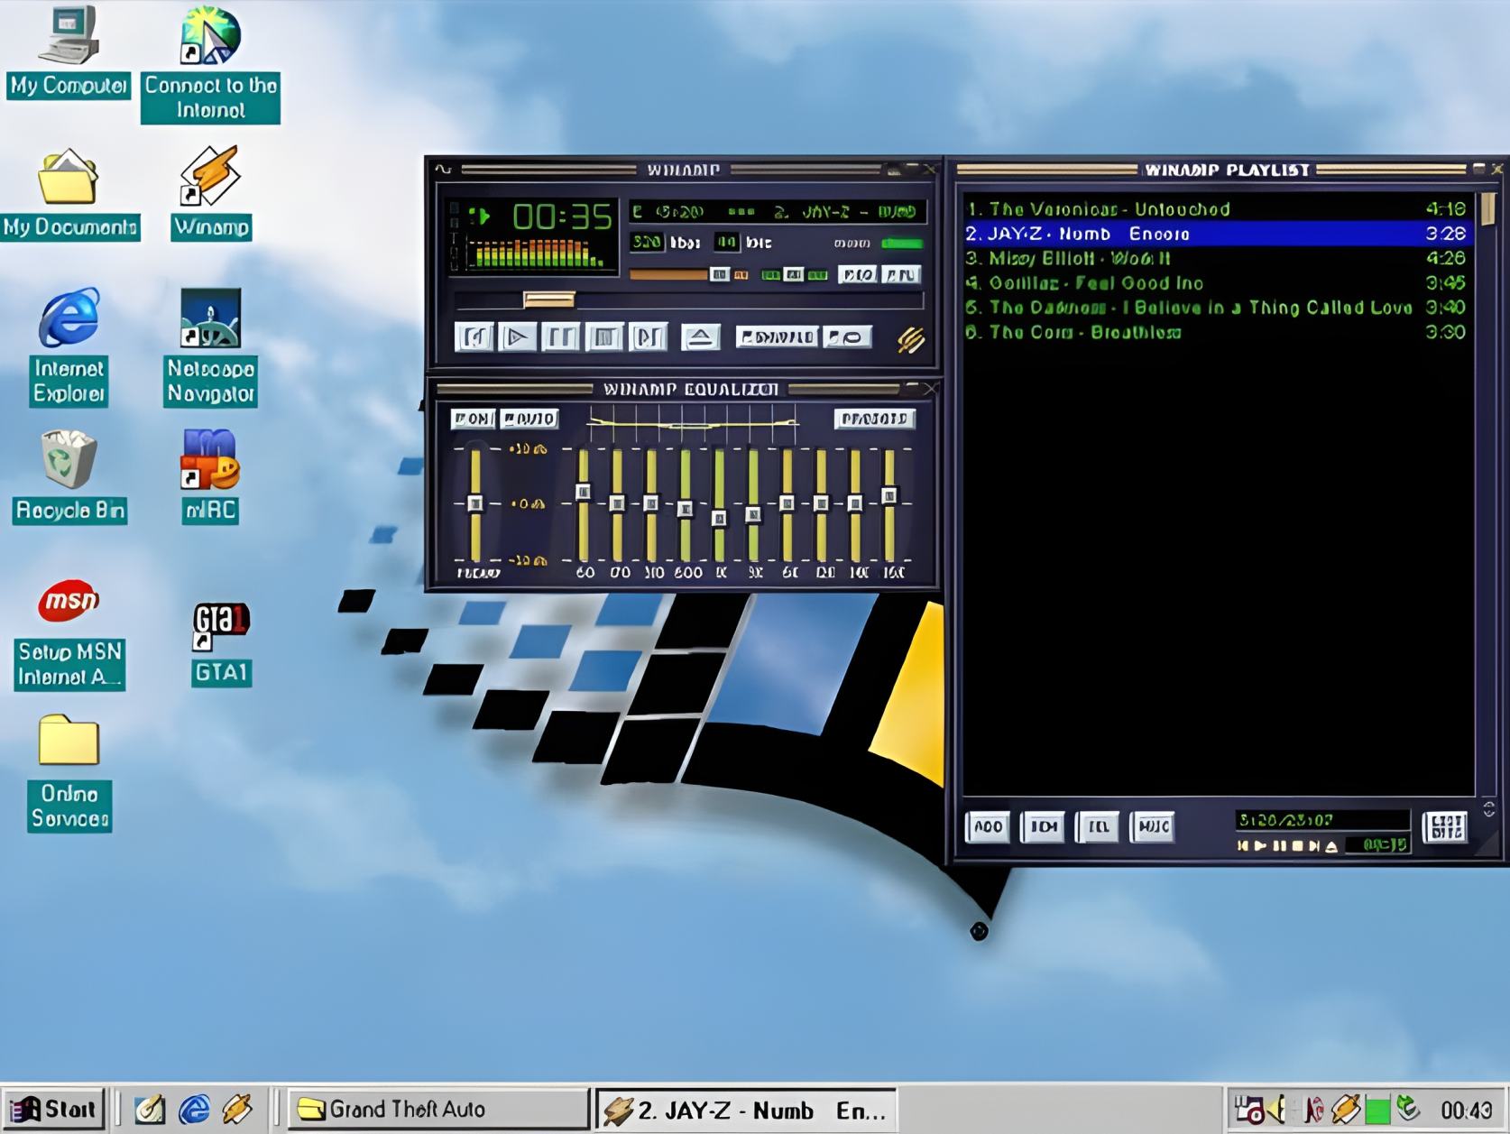Select track 6 The Corrs - Breathless
Image resolution: width=1510 pixels, height=1134 pixels.
[1215, 332]
